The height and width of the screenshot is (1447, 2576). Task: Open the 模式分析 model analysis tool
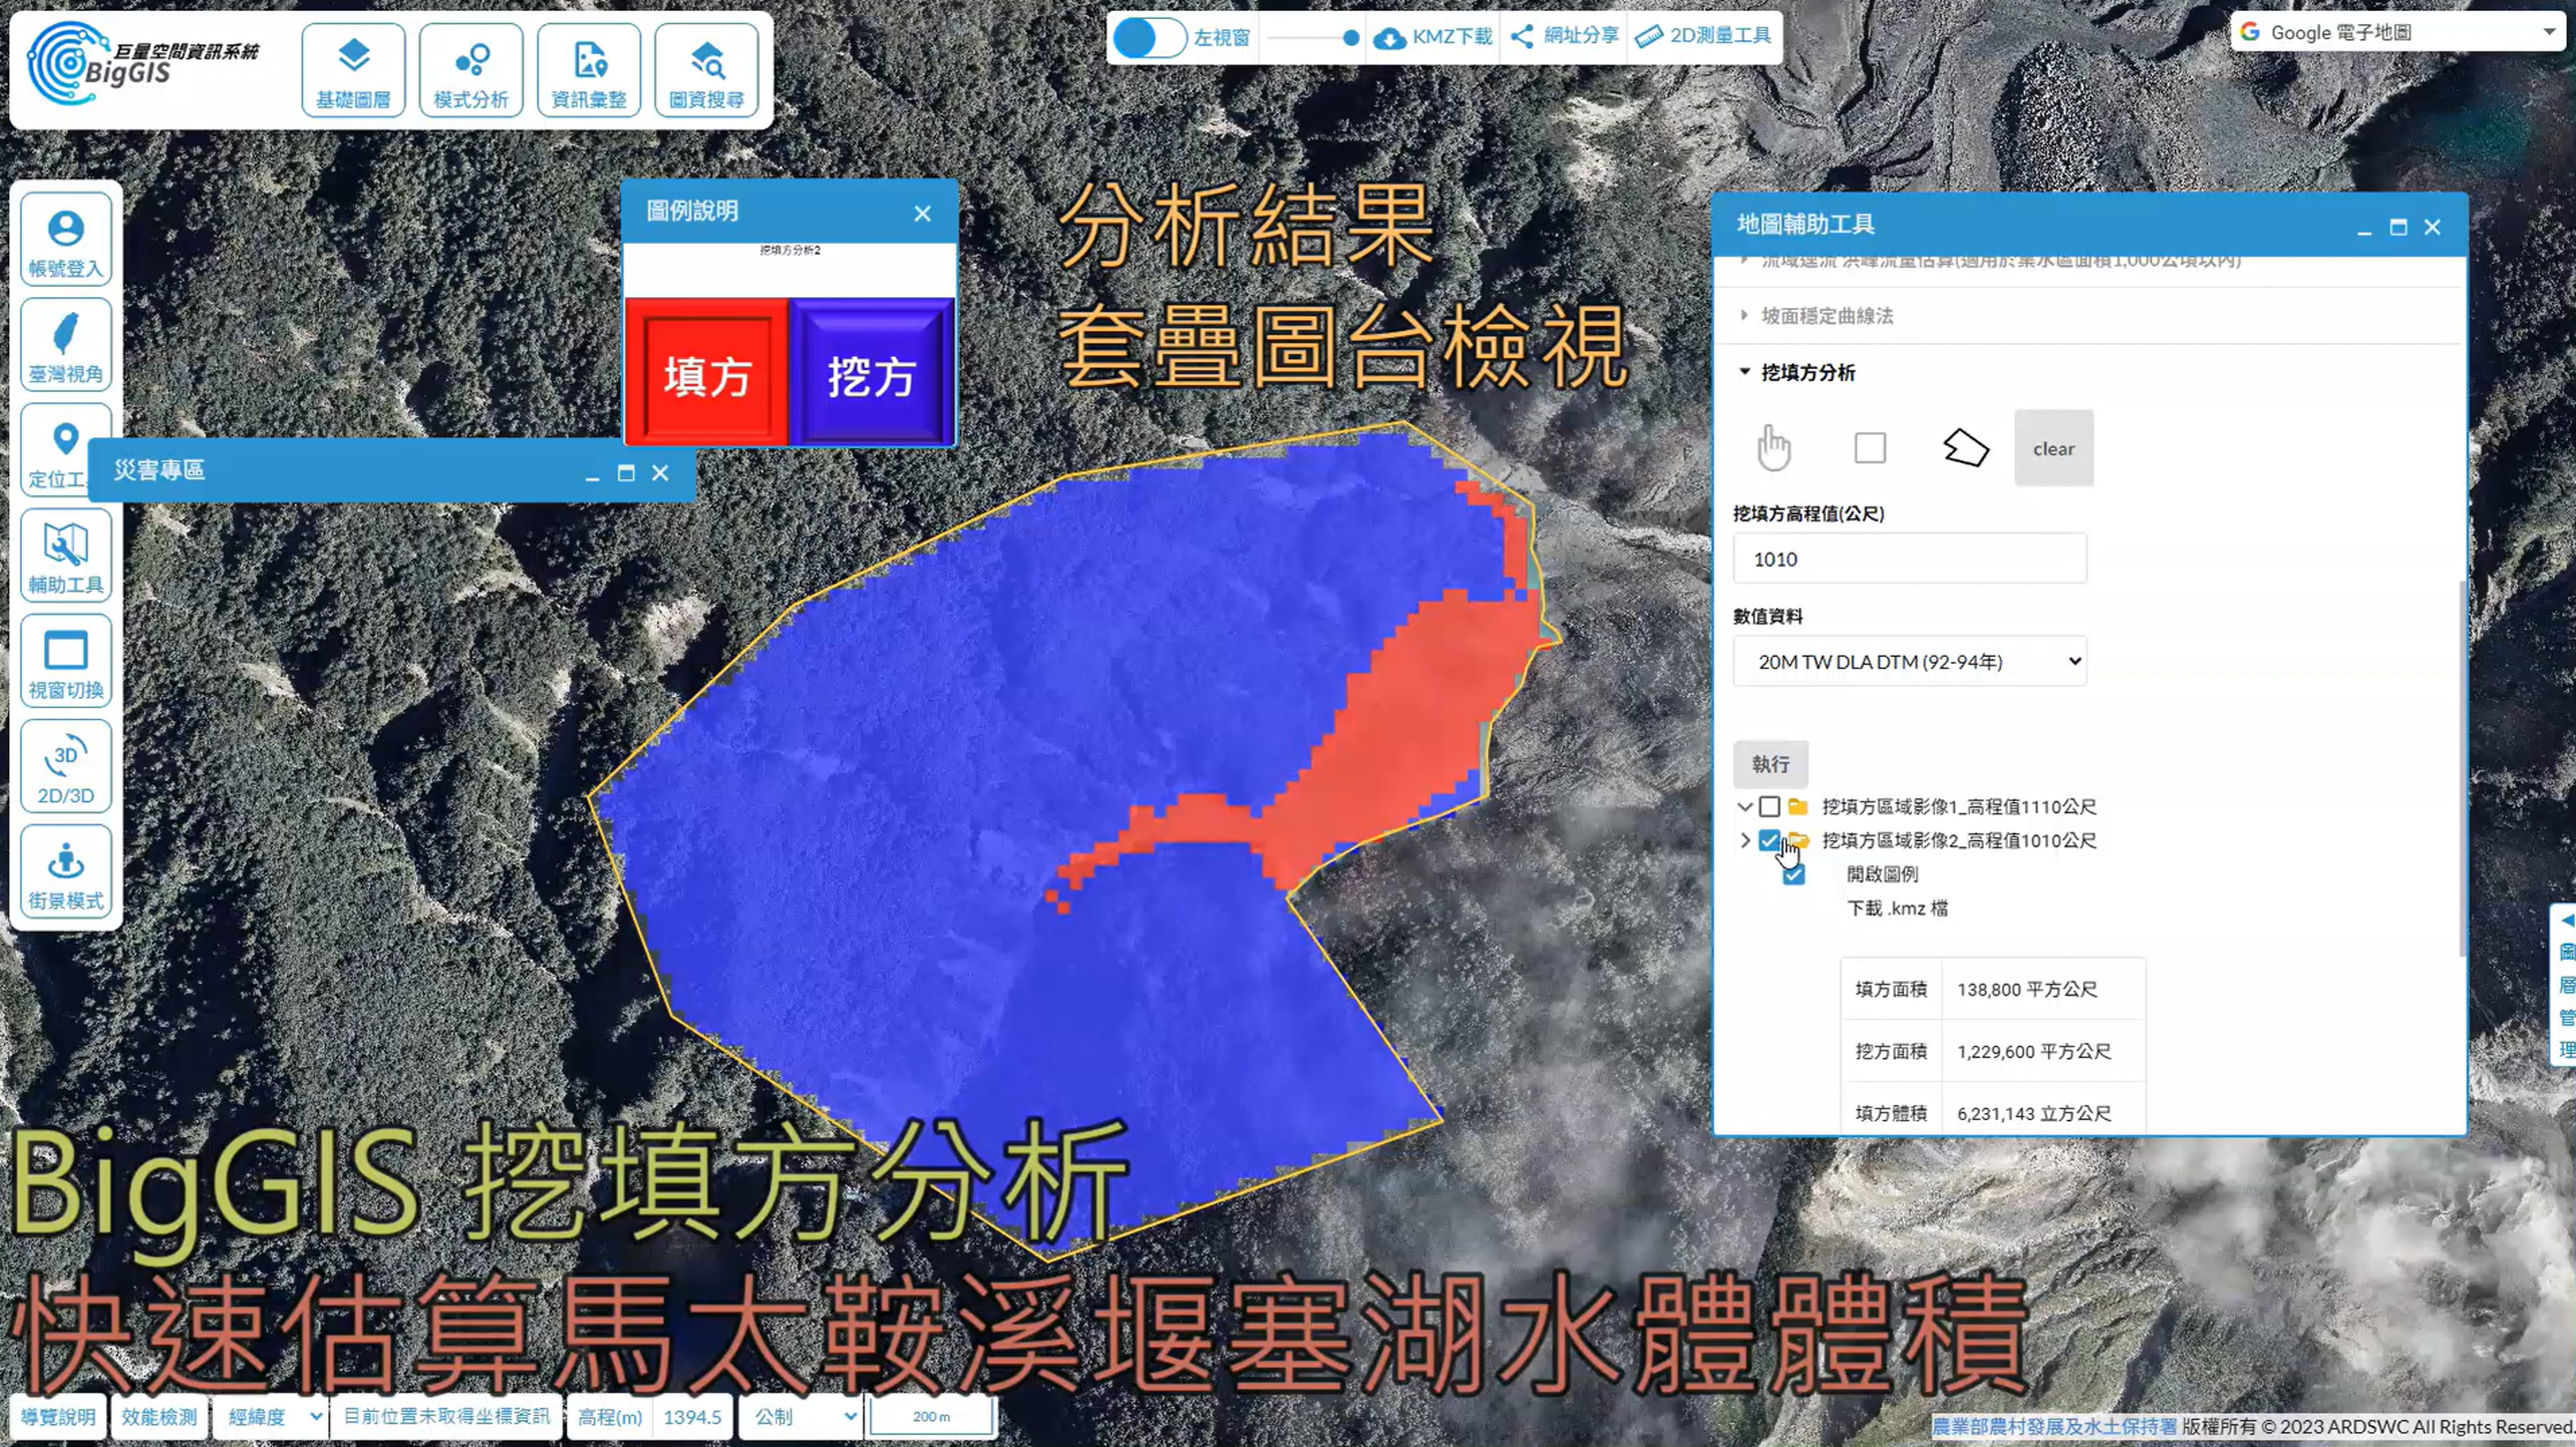[x=471, y=72]
